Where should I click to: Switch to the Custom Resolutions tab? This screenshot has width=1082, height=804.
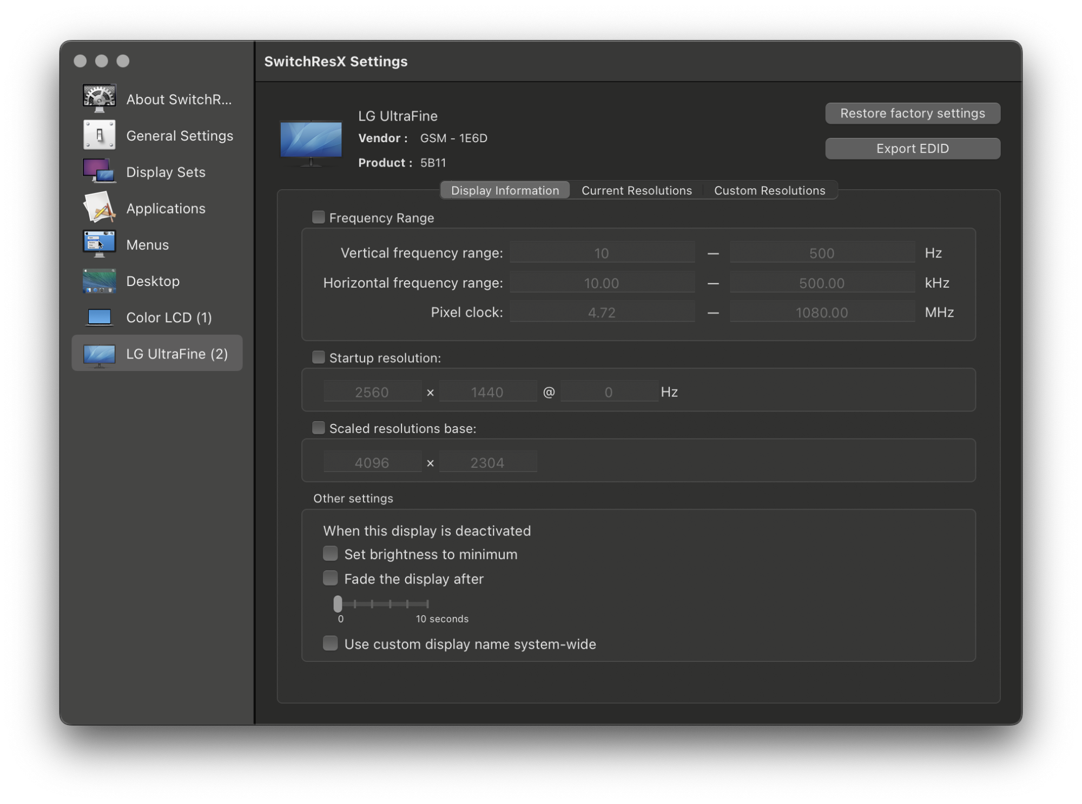(769, 190)
